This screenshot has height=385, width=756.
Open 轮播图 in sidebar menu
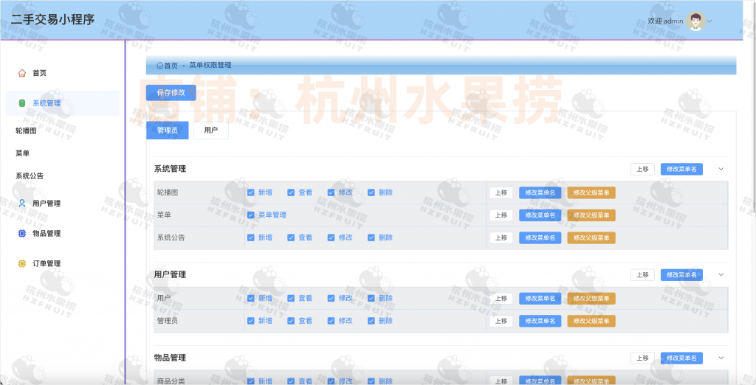pos(26,131)
